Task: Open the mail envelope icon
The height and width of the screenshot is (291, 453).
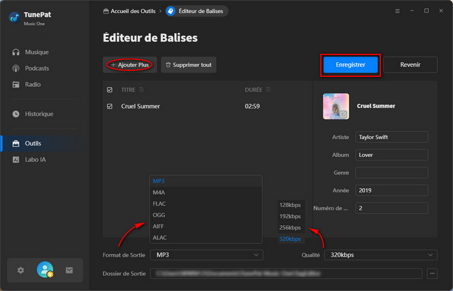Action: (x=69, y=270)
